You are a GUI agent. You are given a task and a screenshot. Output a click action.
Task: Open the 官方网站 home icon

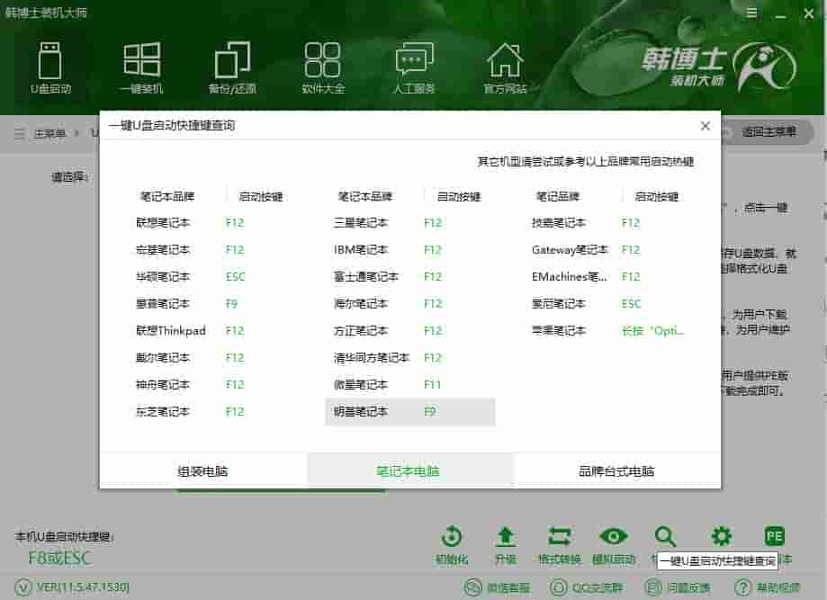(505, 67)
